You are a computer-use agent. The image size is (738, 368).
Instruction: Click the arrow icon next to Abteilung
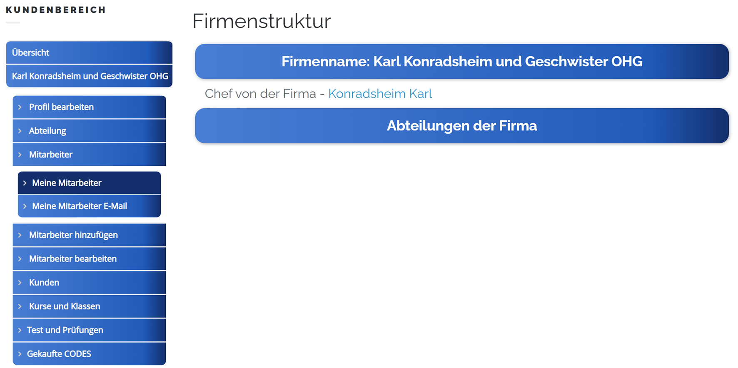pyautogui.click(x=20, y=131)
